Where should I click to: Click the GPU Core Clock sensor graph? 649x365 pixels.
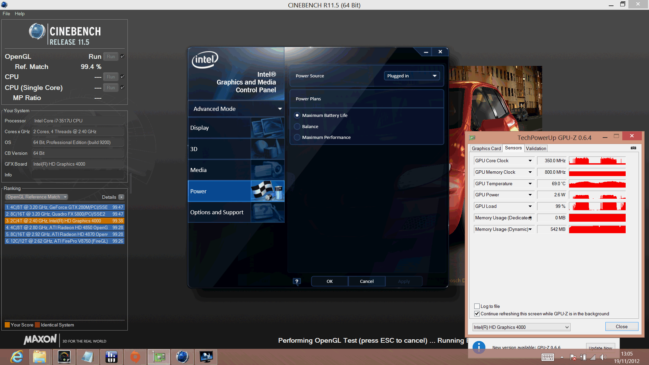[x=597, y=161]
